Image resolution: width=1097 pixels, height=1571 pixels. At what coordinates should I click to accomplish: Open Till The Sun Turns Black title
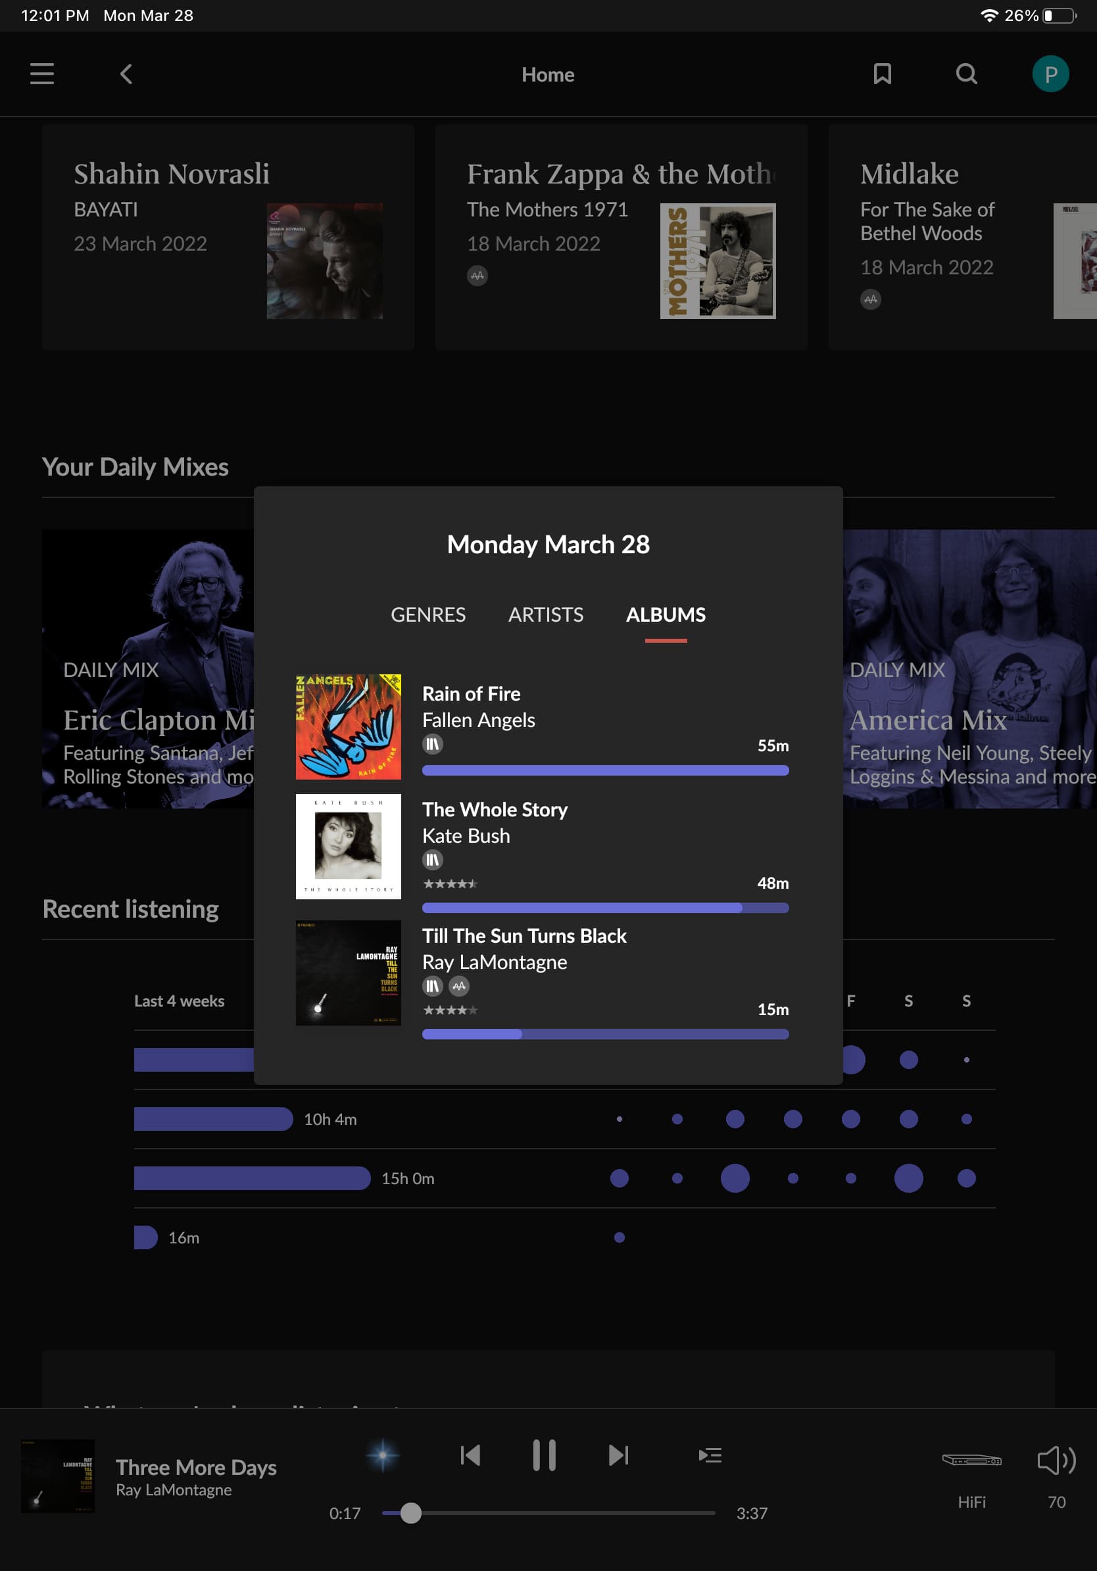point(525,935)
